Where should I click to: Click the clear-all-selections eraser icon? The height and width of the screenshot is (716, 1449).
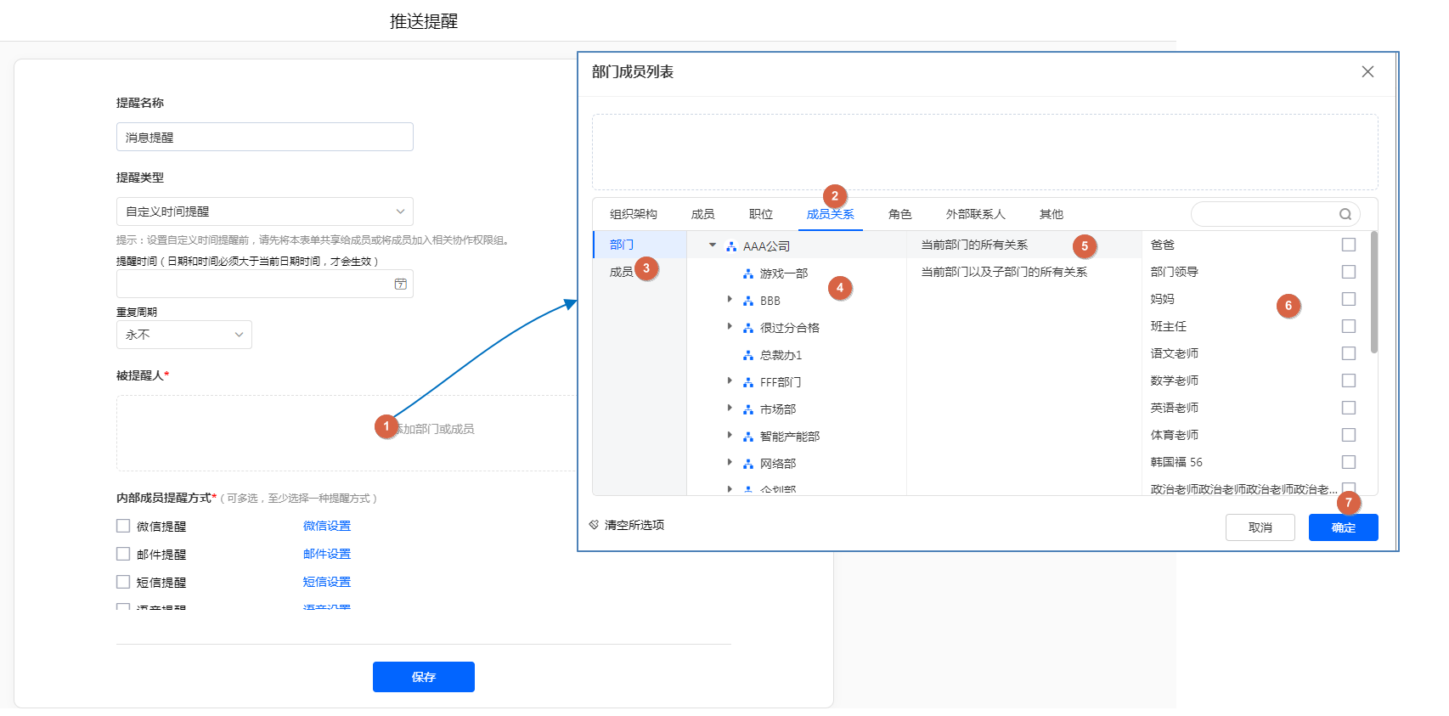point(594,525)
